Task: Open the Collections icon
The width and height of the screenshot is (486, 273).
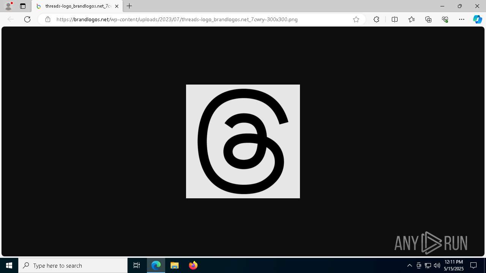Action: 428,19
